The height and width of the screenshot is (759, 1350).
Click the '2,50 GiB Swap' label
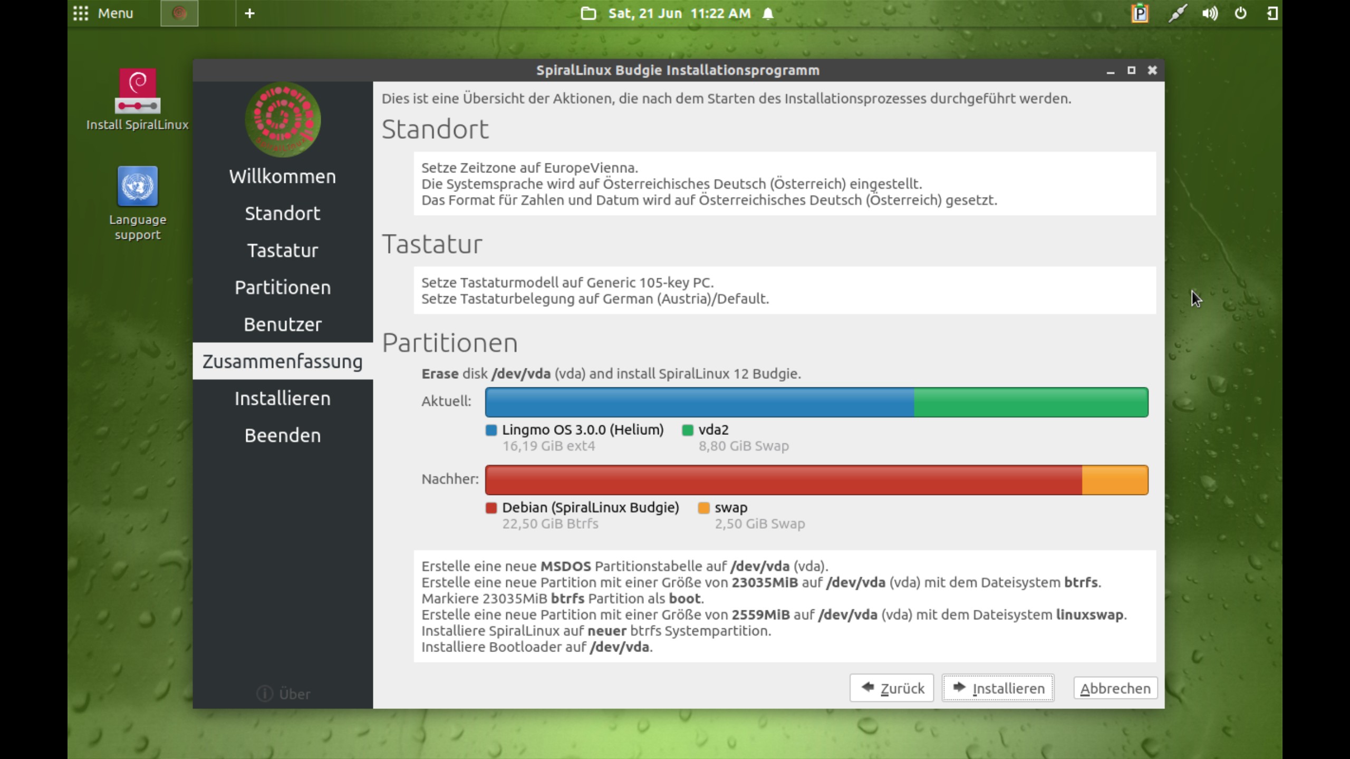coord(760,524)
